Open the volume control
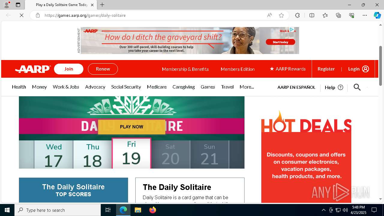 coord(345,210)
